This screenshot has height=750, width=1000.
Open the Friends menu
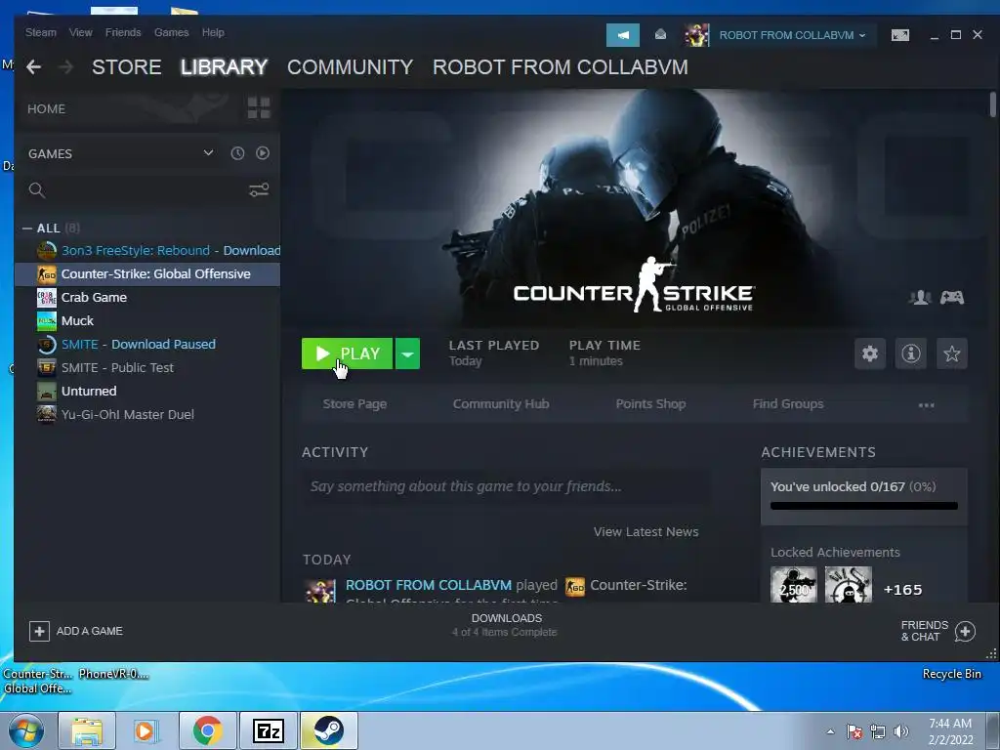pyautogui.click(x=123, y=32)
